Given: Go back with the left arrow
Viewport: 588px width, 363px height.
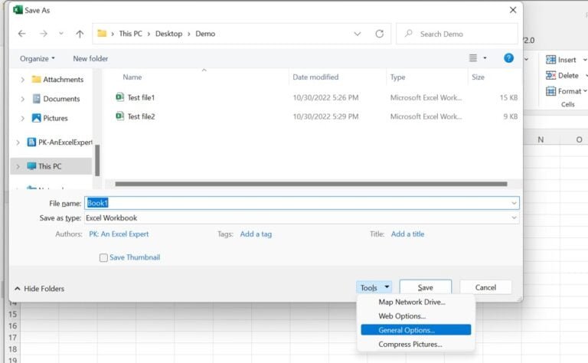Looking at the screenshot, I should coord(21,34).
